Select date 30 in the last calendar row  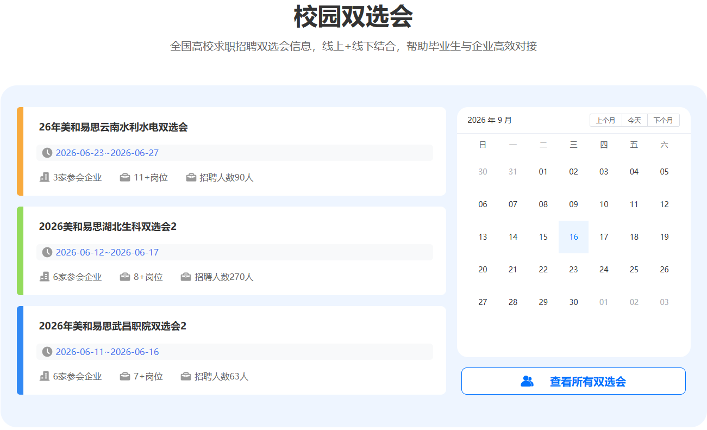(573, 302)
